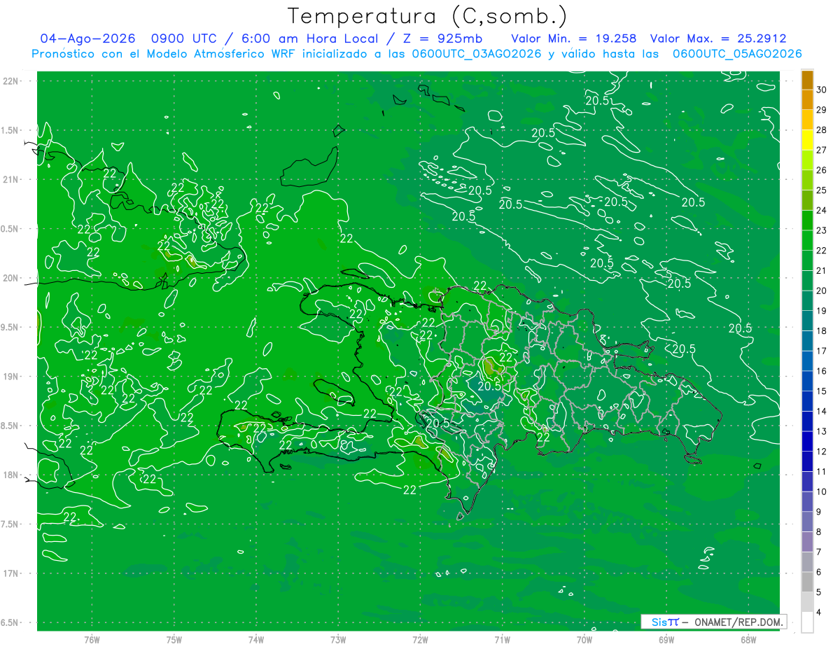This screenshot has width=840, height=649.
Task: Click the "69W" longitude axis label
Action: (666, 639)
